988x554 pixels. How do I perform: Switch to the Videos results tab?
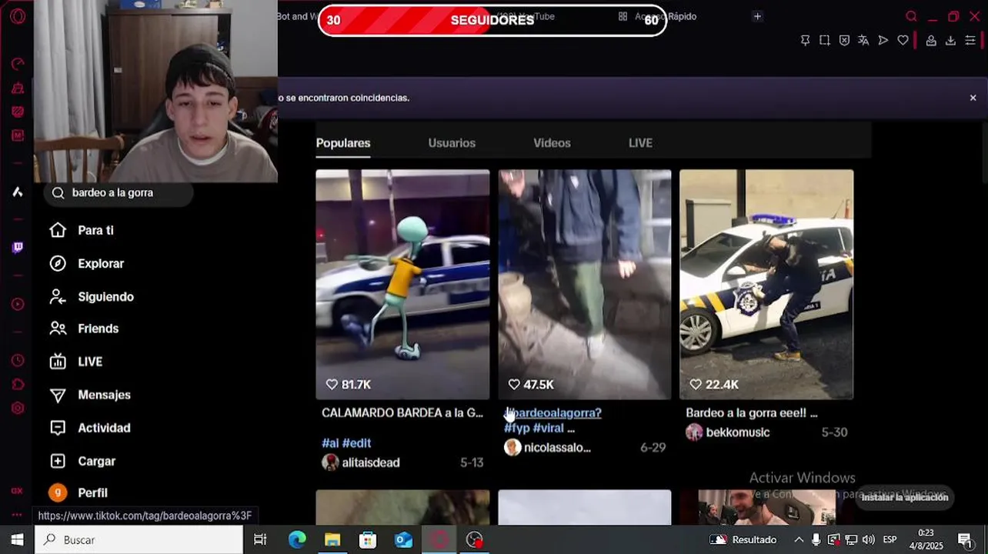tap(552, 143)
